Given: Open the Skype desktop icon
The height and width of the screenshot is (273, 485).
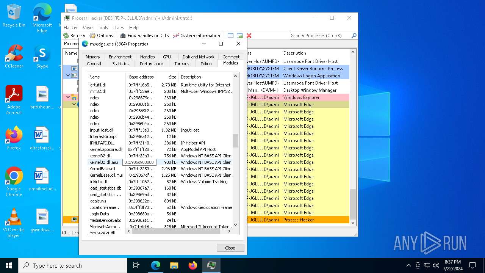Looking at the screenshot, I should click(x=42, y=56).
